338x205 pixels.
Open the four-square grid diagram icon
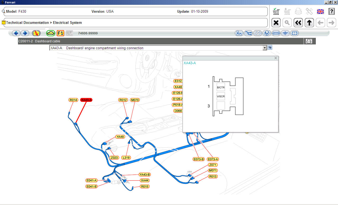pos(257,33)
